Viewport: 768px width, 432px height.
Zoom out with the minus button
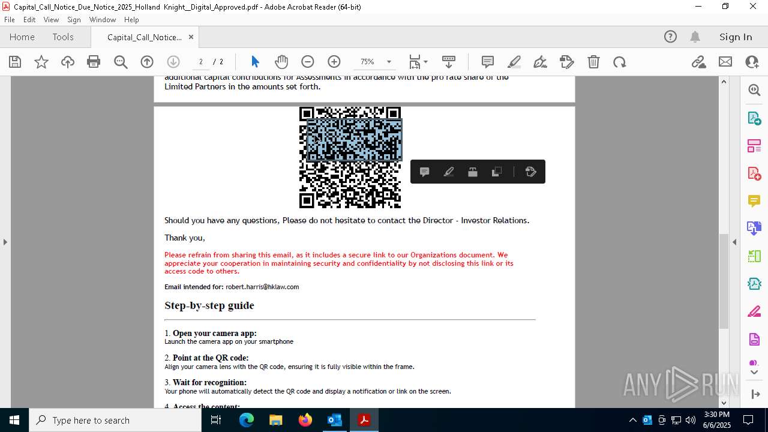tap(308, 62)
